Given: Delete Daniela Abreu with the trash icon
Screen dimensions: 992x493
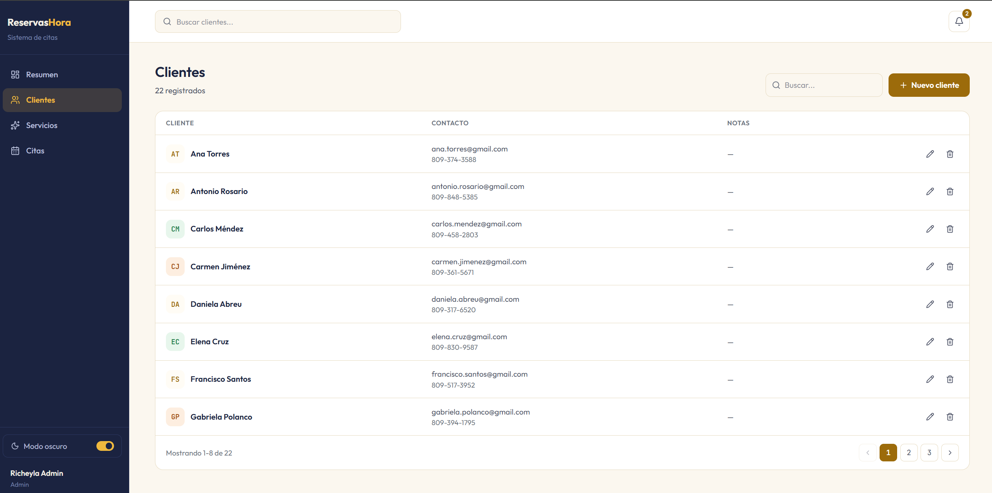Looking at the screenshot, I should tap(950, 304).
